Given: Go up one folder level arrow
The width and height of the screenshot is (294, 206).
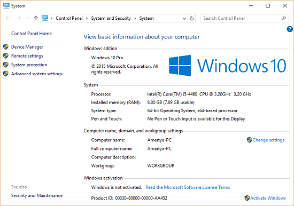Looking at the screenshot, I should (x=36, y=18).
